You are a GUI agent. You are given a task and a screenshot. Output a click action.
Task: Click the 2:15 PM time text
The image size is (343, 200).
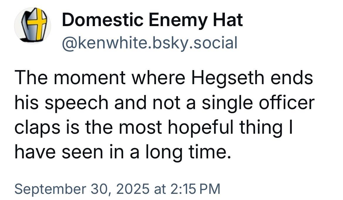click(195, 189)
